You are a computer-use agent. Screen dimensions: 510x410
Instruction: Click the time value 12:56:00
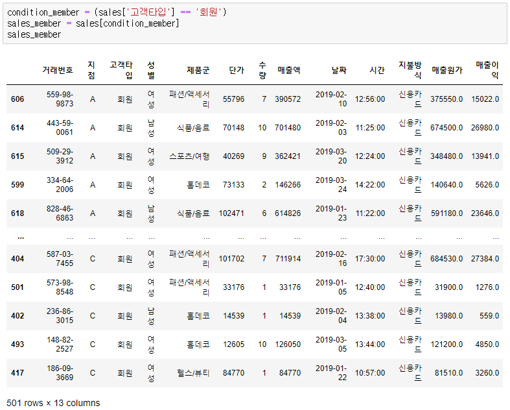(x=370, y=99)
